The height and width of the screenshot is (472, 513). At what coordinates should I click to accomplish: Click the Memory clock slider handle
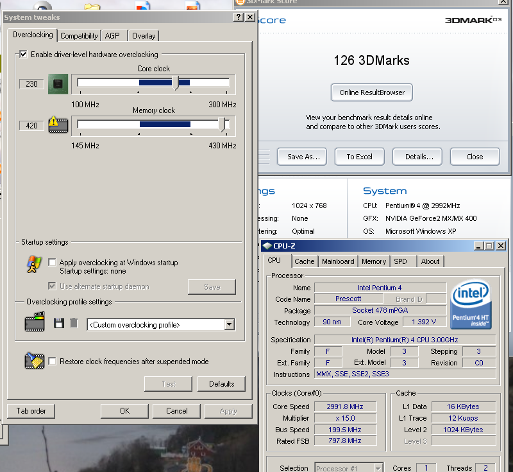(x=223, y=125)
